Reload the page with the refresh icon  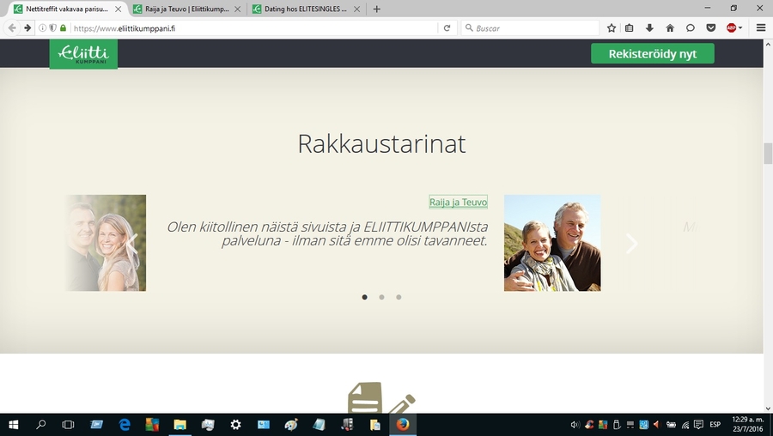(447, 28)
